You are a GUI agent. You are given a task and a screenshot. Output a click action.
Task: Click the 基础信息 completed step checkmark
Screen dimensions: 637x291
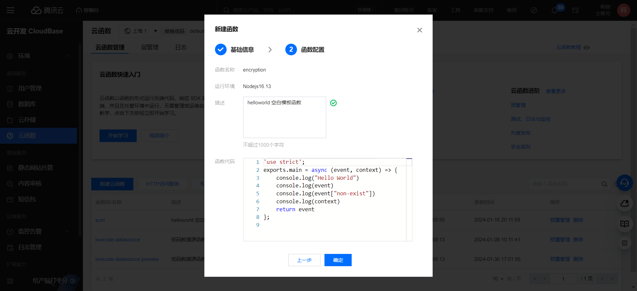click(221, 49)
